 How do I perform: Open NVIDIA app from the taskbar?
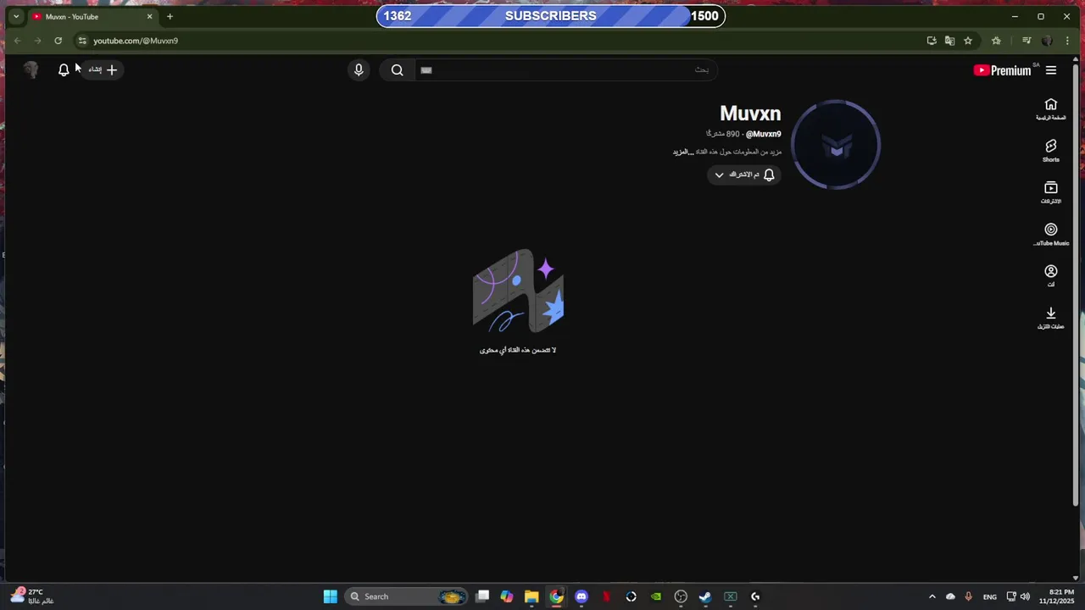click(656, 596)
